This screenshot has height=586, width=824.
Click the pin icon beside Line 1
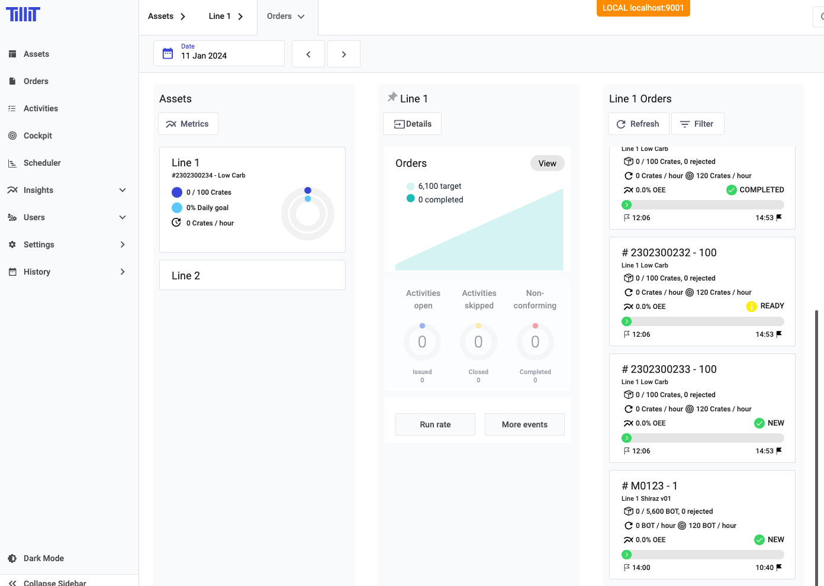point(392,97)
